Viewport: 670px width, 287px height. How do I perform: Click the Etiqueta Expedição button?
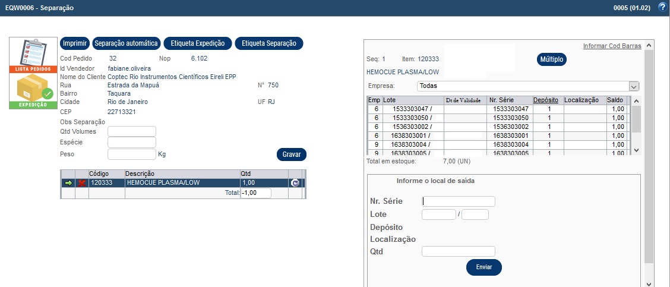pyautogui.click(x=197, y=43)
